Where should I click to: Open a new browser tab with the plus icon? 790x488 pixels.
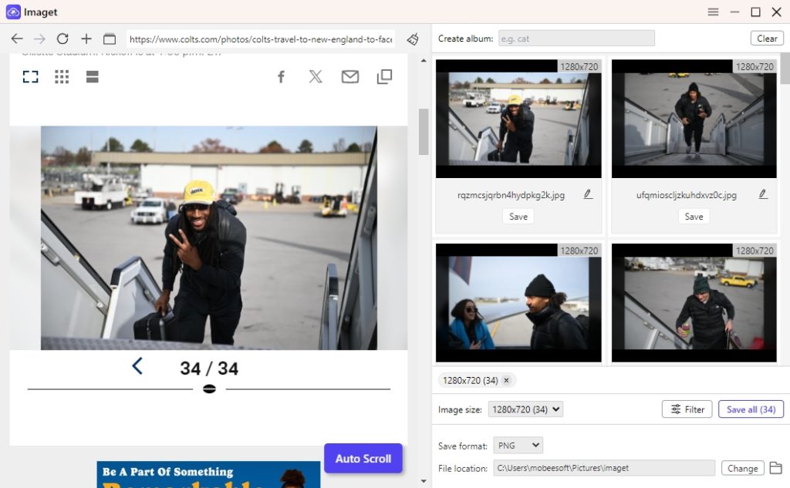tap(86, 39)
